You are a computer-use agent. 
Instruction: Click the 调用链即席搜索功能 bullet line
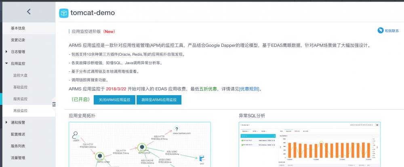[x=88, y=80]
